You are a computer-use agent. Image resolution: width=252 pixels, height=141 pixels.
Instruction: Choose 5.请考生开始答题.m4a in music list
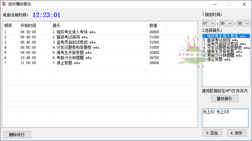[222, 52]
